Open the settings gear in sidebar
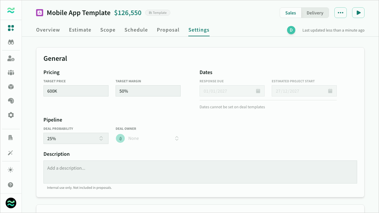This screenshot has height=213, width=379. pos(11,115)
